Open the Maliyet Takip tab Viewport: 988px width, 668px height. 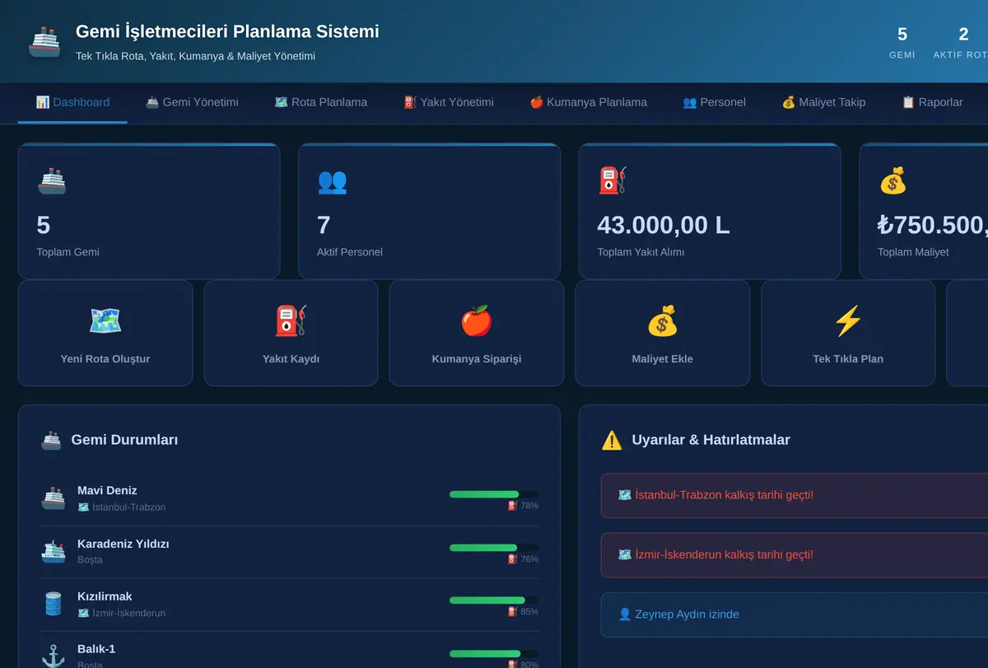pyautogui.click(x=823, y=102)
